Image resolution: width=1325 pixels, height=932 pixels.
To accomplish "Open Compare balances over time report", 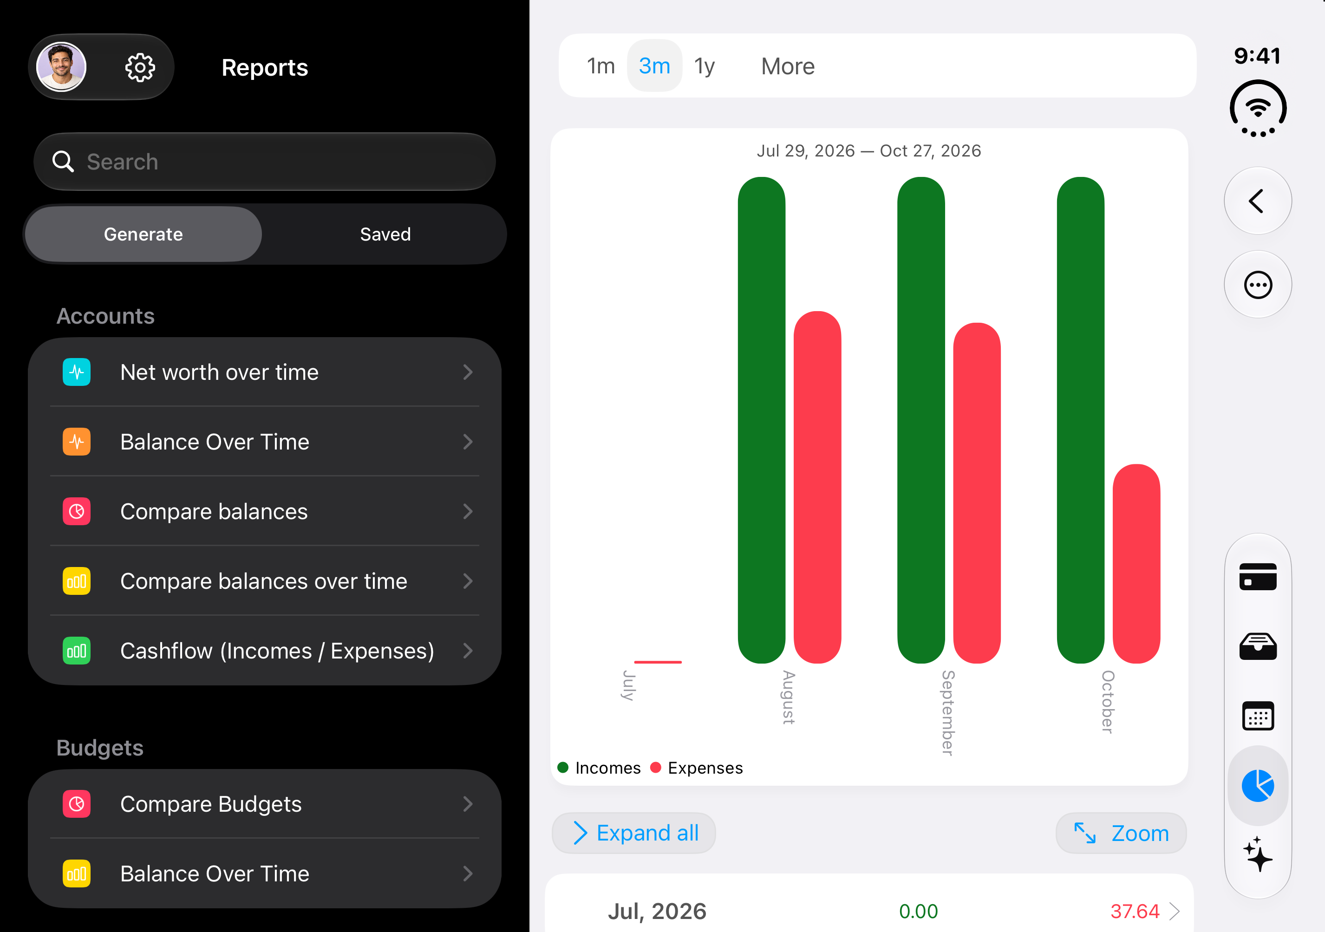I will point(264,581).
